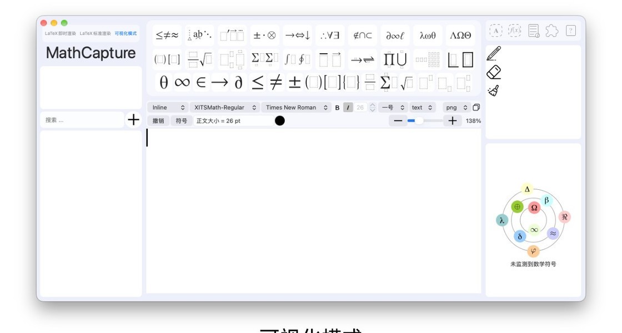Open the XITSMath-Regular math font dropdown
Screen dimensions: 622x333
click(225, 108)
